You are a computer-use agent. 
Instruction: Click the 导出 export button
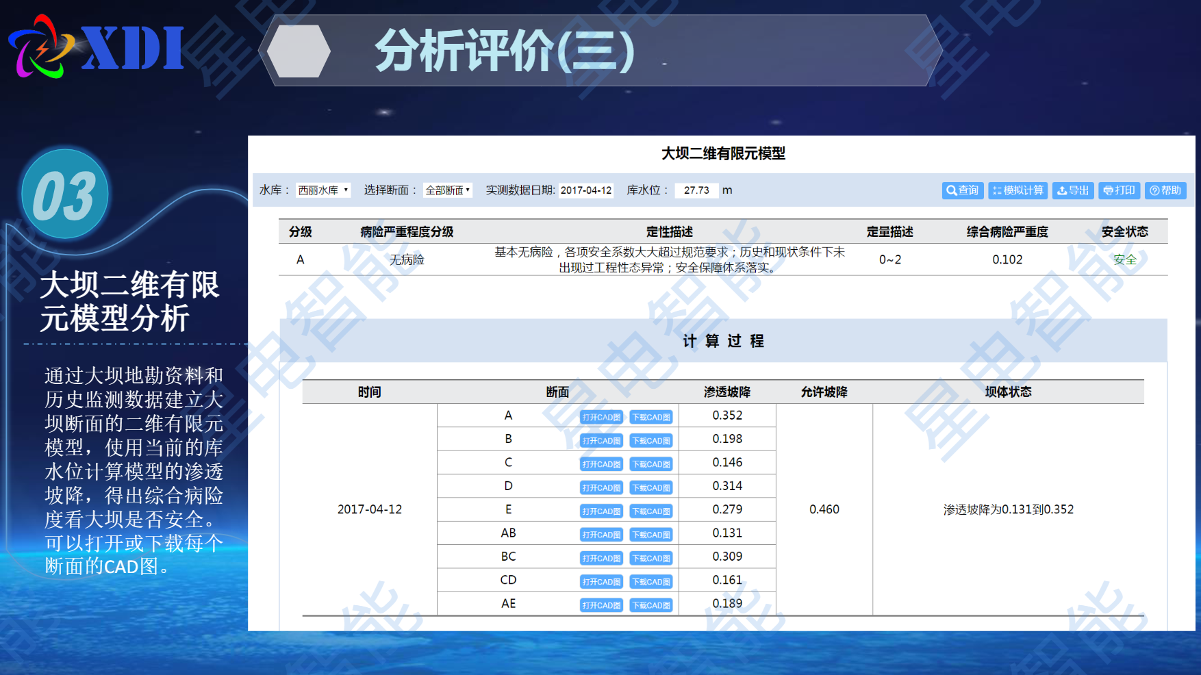(1073, 190)
